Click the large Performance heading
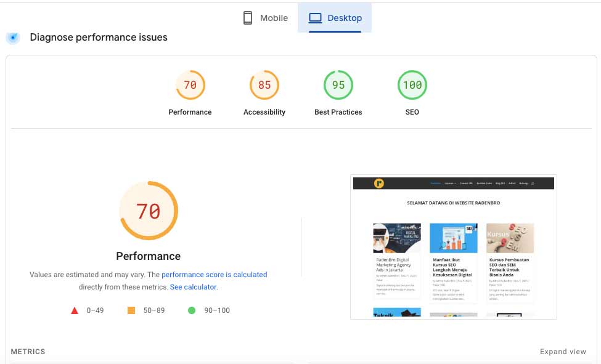The width and height of the screenshot is (601, 364). coord(149,256)
